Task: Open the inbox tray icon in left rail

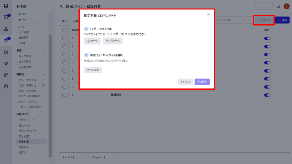Action: coord(6,6)
